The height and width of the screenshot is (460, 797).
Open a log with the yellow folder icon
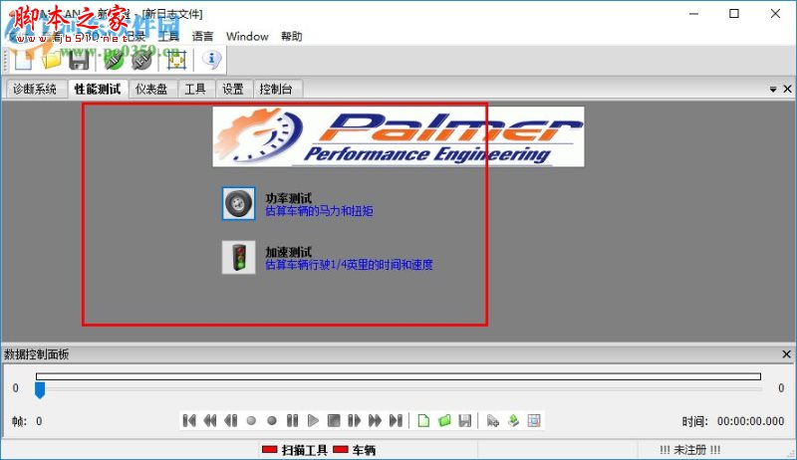[52, 61]
